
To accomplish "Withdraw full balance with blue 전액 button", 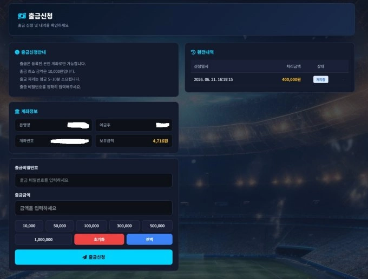I will pyautogui.click(x=149, y=240).
